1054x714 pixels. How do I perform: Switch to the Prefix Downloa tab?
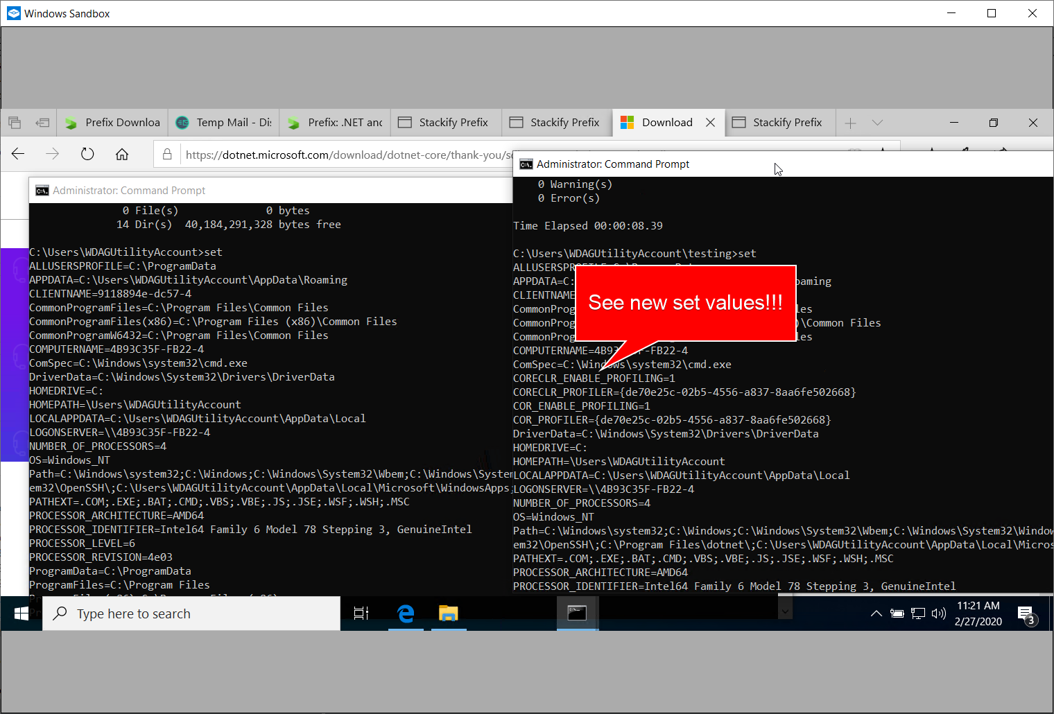coord(112,123)
